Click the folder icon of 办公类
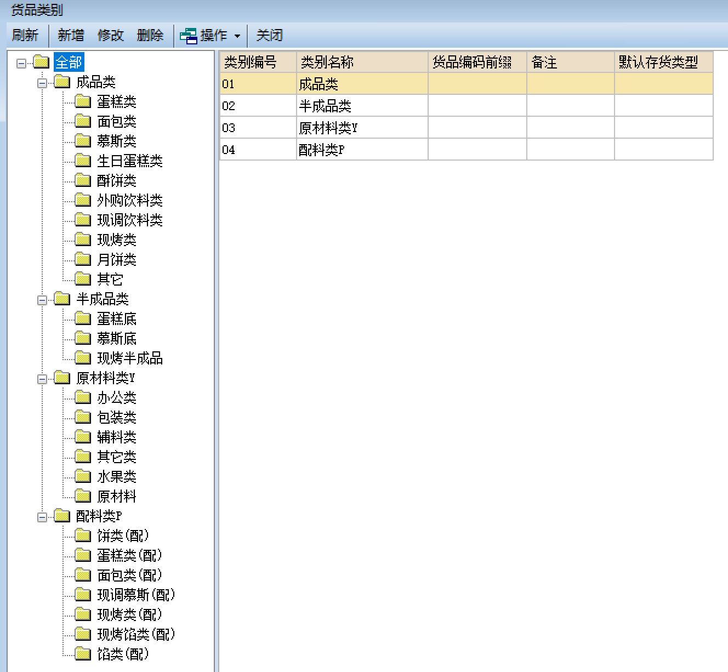728x672 pixels. click(x=83, y=397)
